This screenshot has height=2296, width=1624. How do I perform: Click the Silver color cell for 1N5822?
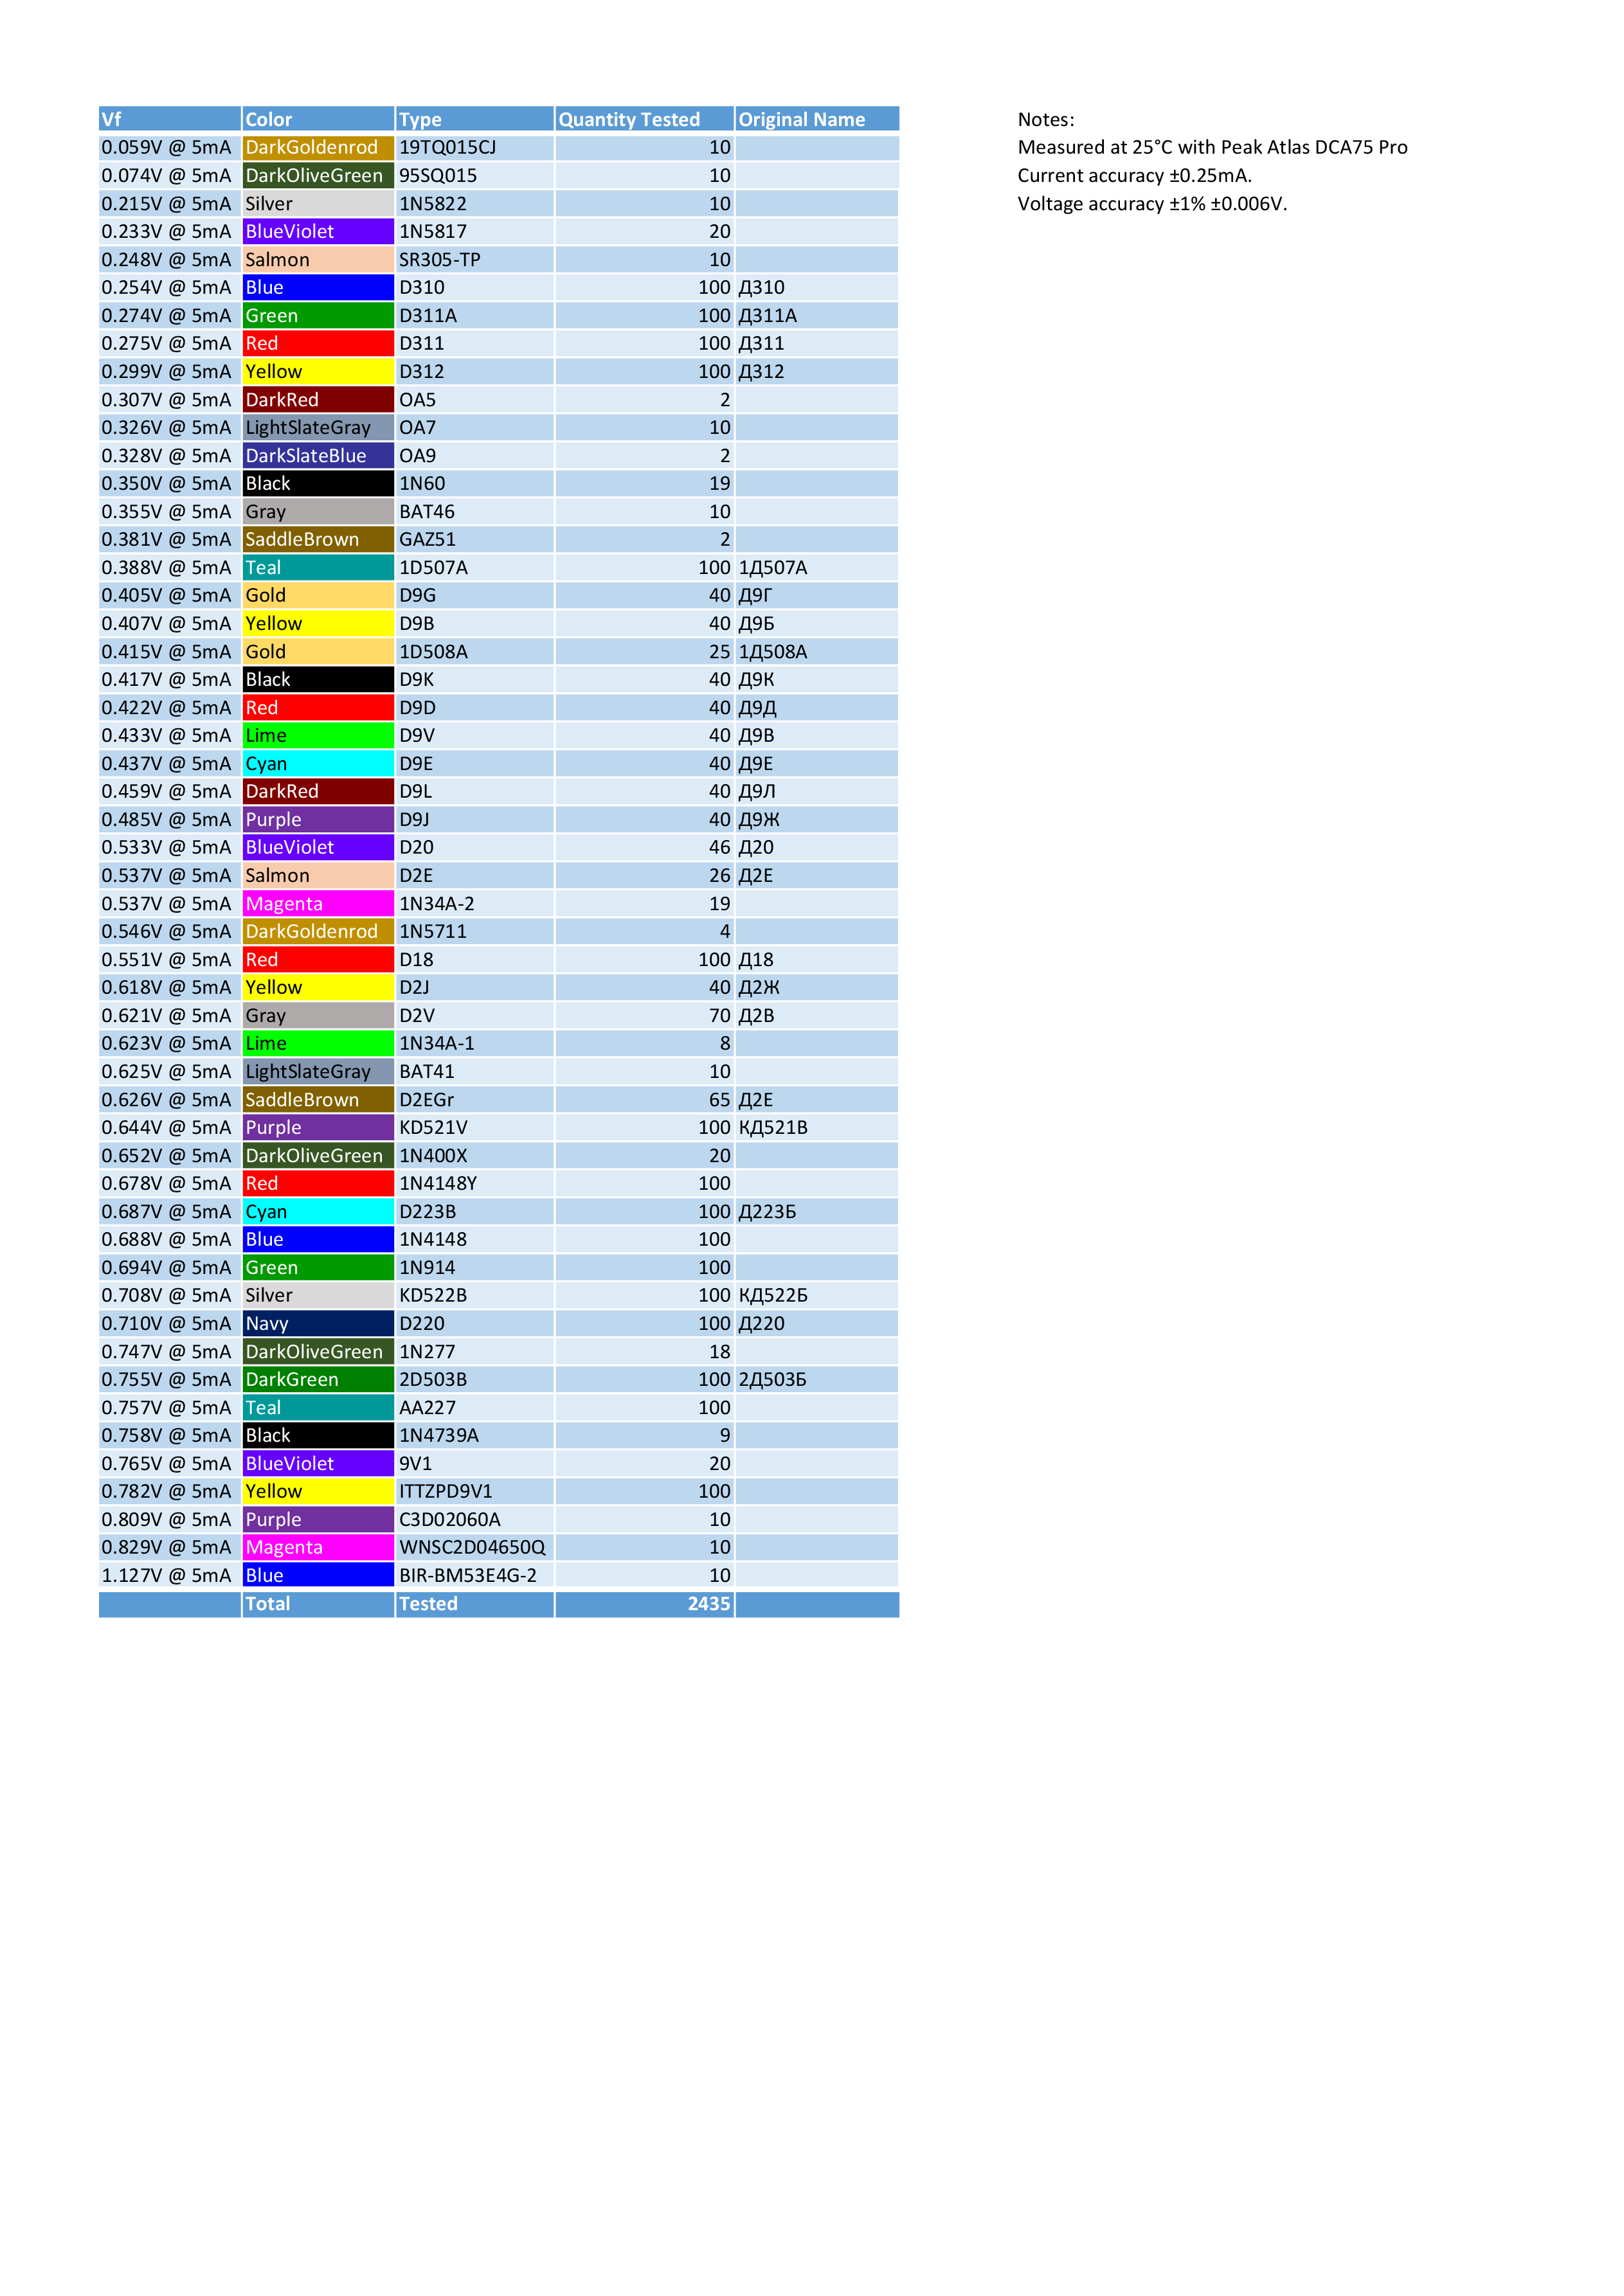tap(318, 203)
